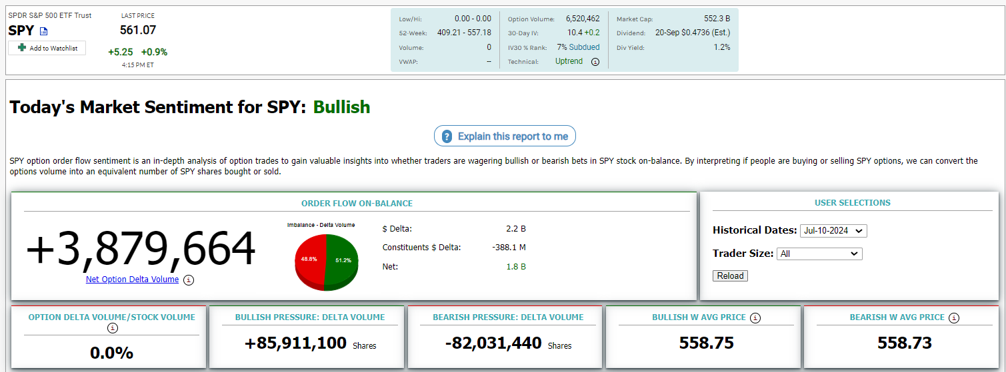1006x372 pixels.
Task: Click info icon beside Uptrend technical
Action: tap(595, 62)
